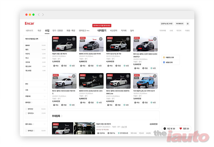The height and width of the screenshot is (147, 214).
Task: Click info icon beside 엔카 서비스 filter title
Action: (33, 124)
